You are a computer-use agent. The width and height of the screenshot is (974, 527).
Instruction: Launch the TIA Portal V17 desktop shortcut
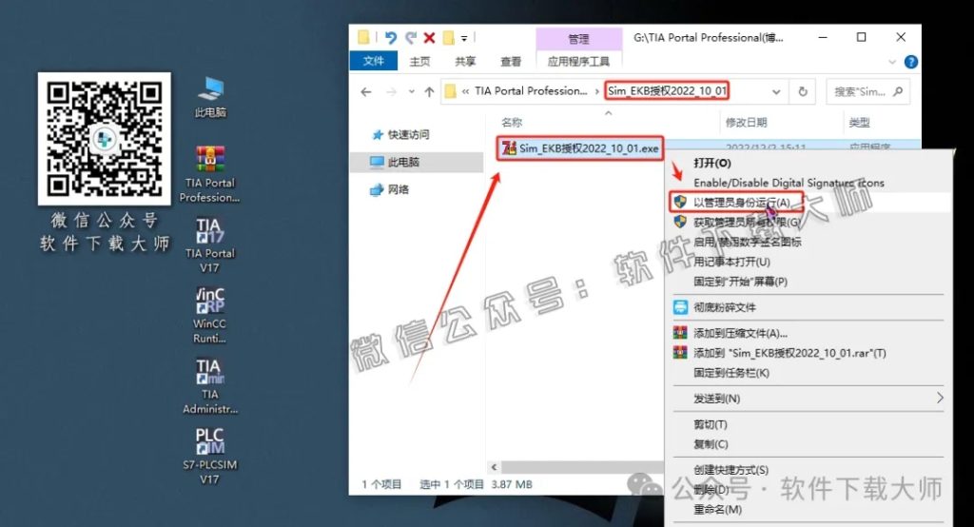point(209,244)
